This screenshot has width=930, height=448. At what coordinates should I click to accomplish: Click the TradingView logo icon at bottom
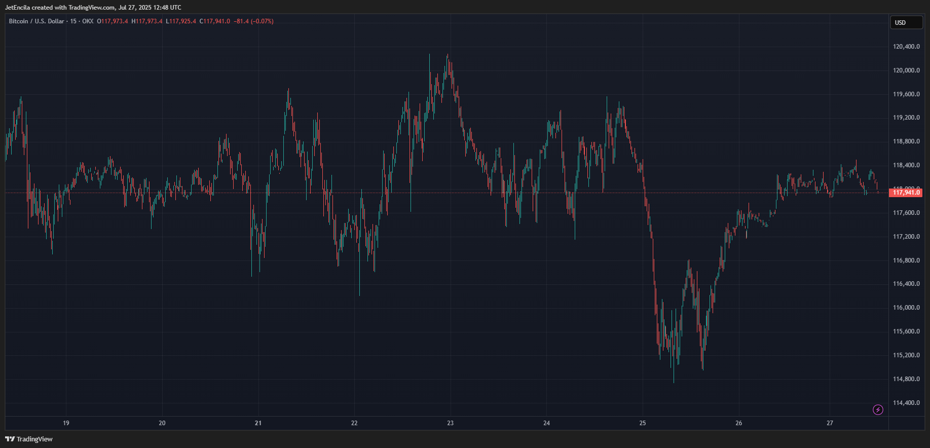point(10,439)
